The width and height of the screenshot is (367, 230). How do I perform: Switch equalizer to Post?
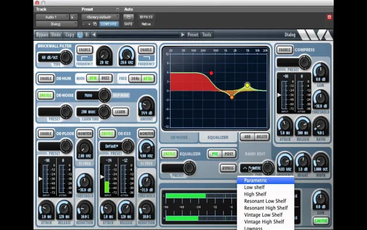coord(229,154)
